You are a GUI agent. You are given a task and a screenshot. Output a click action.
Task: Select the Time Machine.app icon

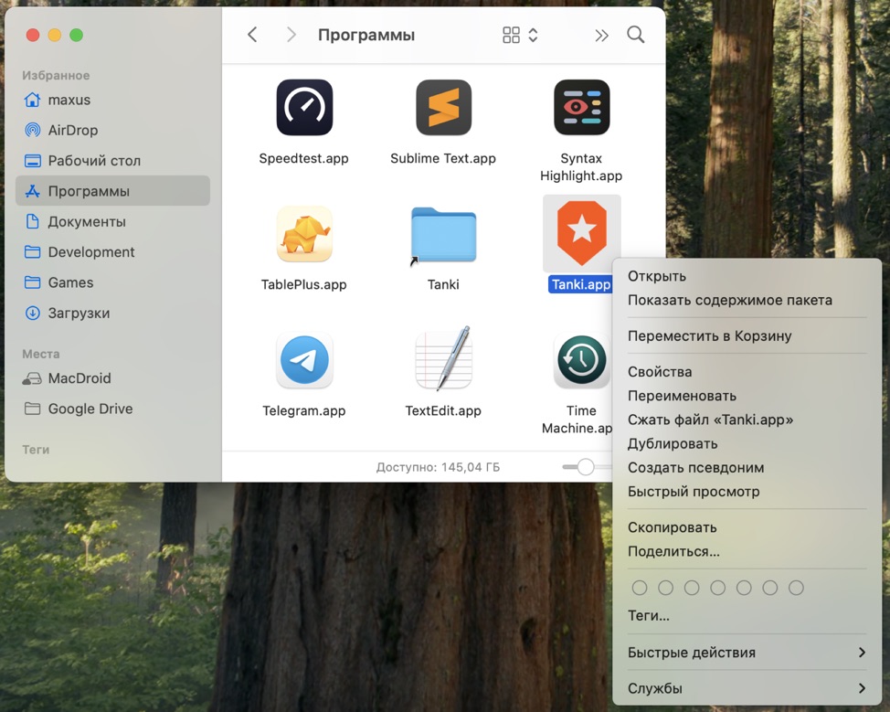pyautogui.click(x=582, y=360)
